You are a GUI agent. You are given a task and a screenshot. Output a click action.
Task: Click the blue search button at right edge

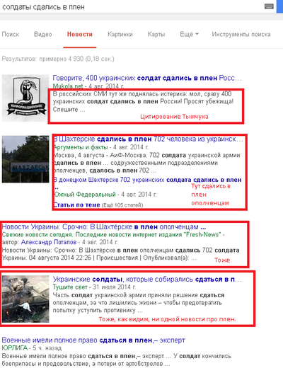click(280, 6)
